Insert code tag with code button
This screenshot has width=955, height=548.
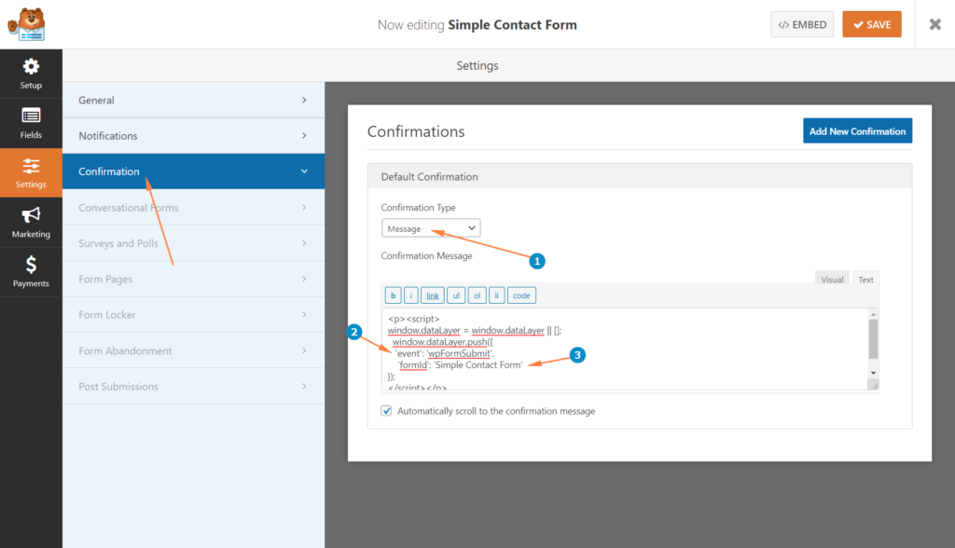[521, 295]
